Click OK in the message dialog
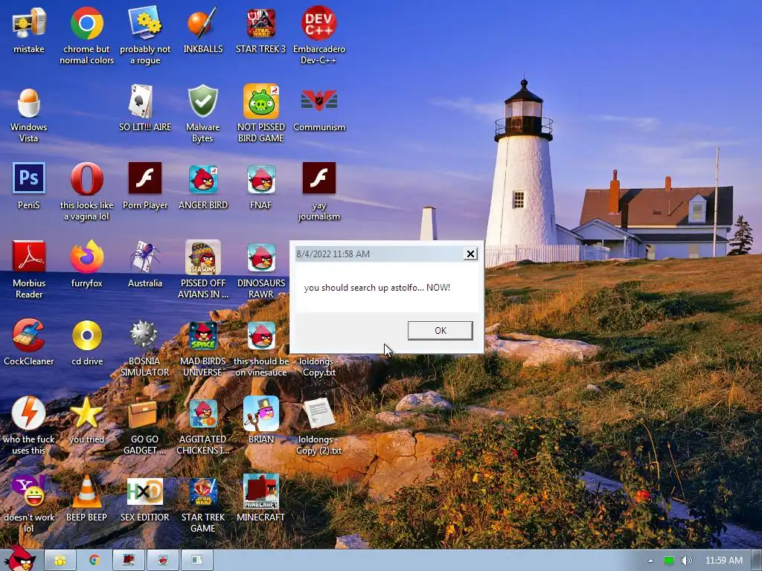Viewport: 762px width, 571px height. click(x=441, y=330)
